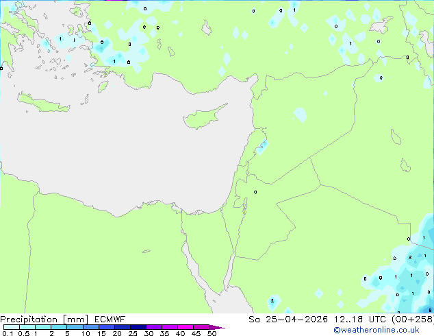Select the legend swatch between 45 and 50
434x336 pixels.
click(x=201, y=327)
